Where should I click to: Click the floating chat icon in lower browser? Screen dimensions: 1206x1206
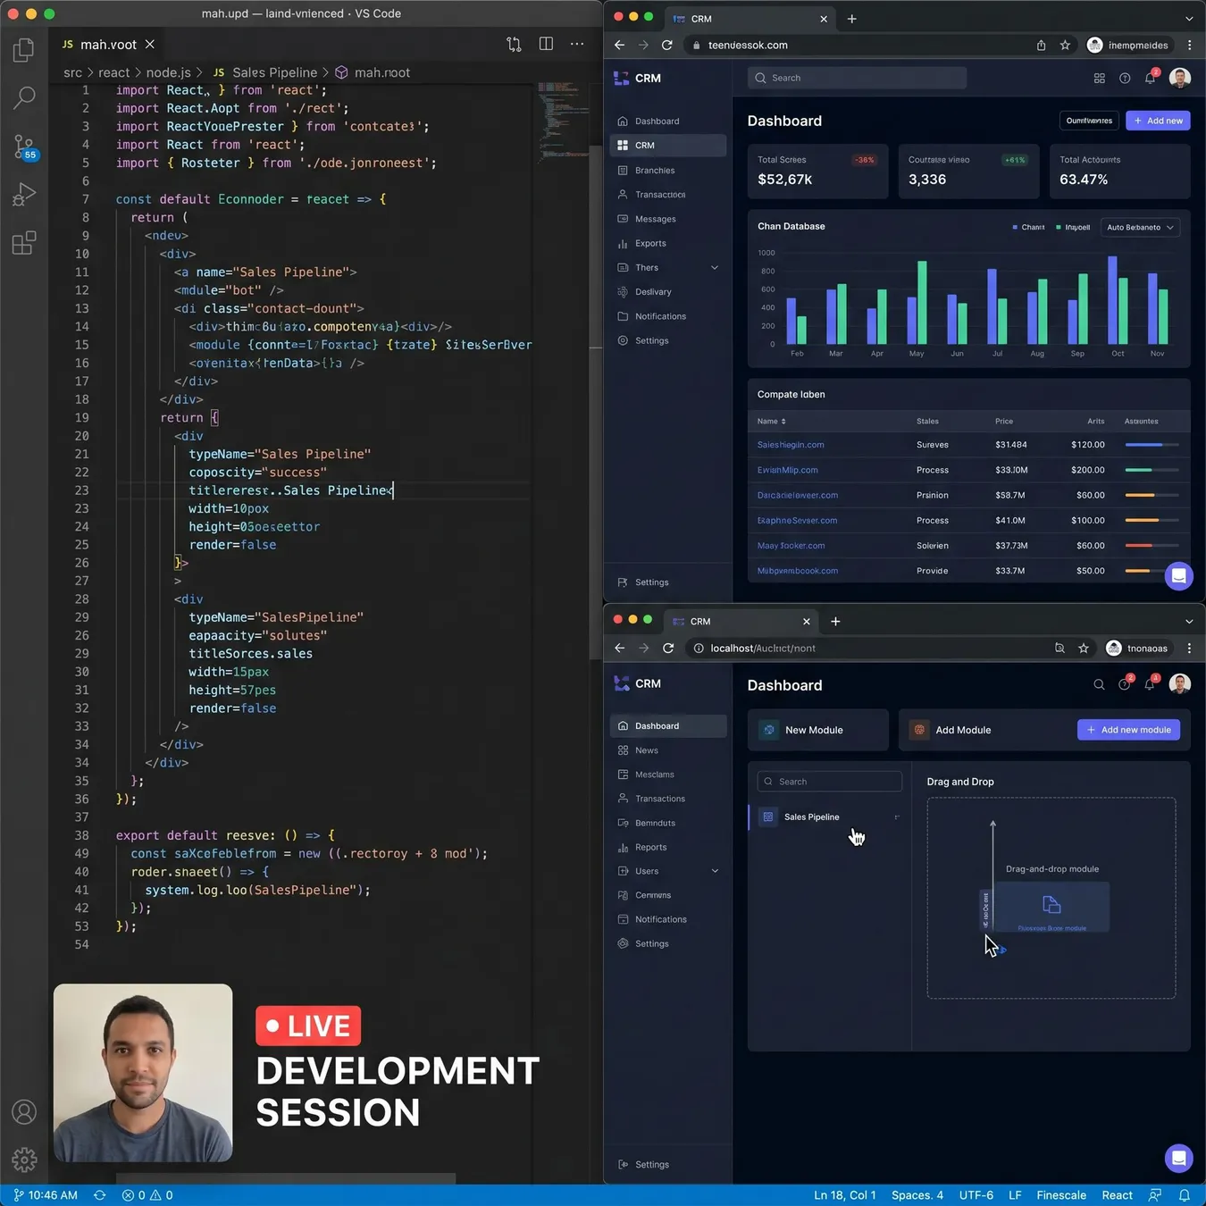coord(1179,1159)
